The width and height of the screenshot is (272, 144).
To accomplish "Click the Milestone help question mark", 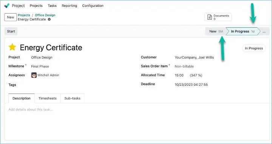I will click(x=26, y=65).
